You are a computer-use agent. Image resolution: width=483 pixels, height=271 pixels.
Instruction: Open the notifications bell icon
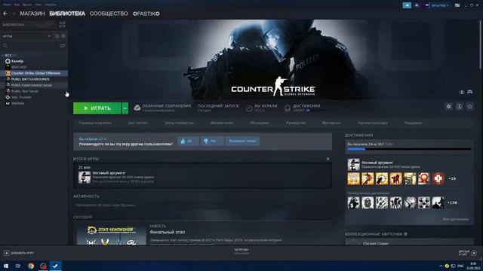coord(417,5)
